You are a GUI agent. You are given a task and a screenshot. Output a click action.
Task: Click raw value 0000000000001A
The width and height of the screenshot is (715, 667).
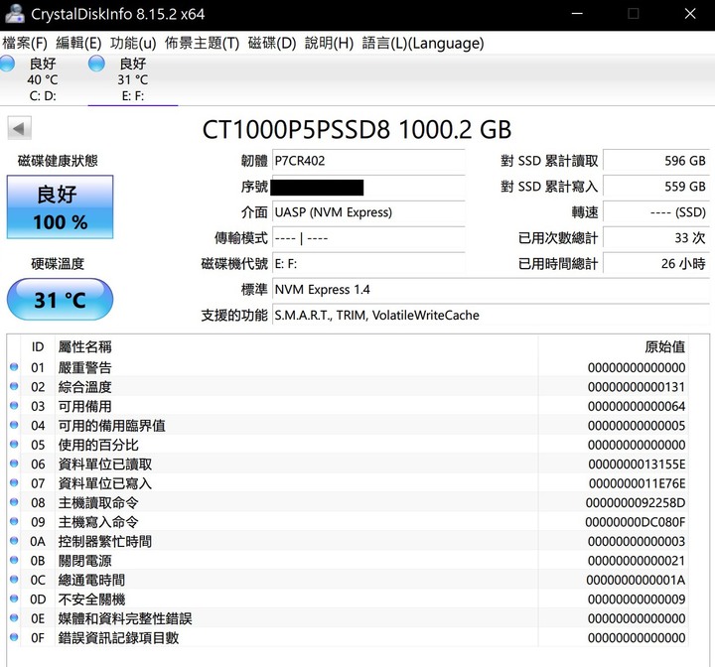click(x=636, y=580)
